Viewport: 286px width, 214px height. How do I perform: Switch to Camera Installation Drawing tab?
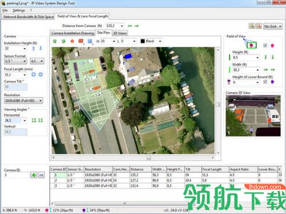click(73, 33)
